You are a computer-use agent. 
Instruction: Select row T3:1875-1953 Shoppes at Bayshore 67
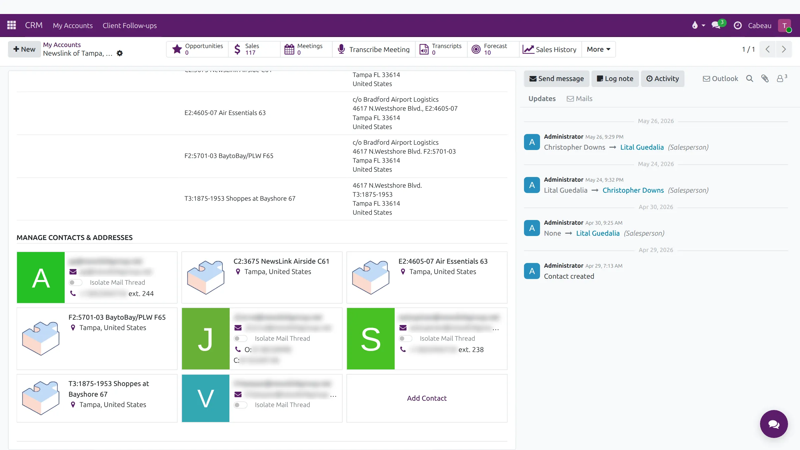[262, 199]
